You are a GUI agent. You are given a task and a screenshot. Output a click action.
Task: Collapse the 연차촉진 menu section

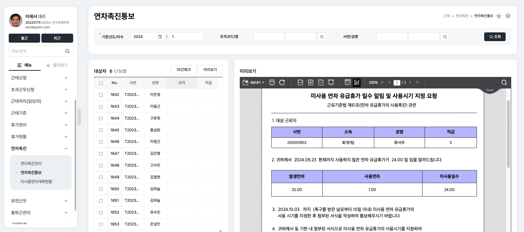tap(66, 149)
